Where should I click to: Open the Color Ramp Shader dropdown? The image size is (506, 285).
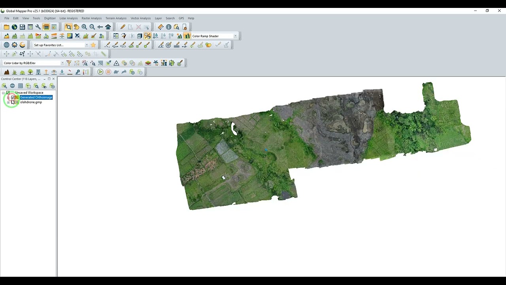click(235, 36)
